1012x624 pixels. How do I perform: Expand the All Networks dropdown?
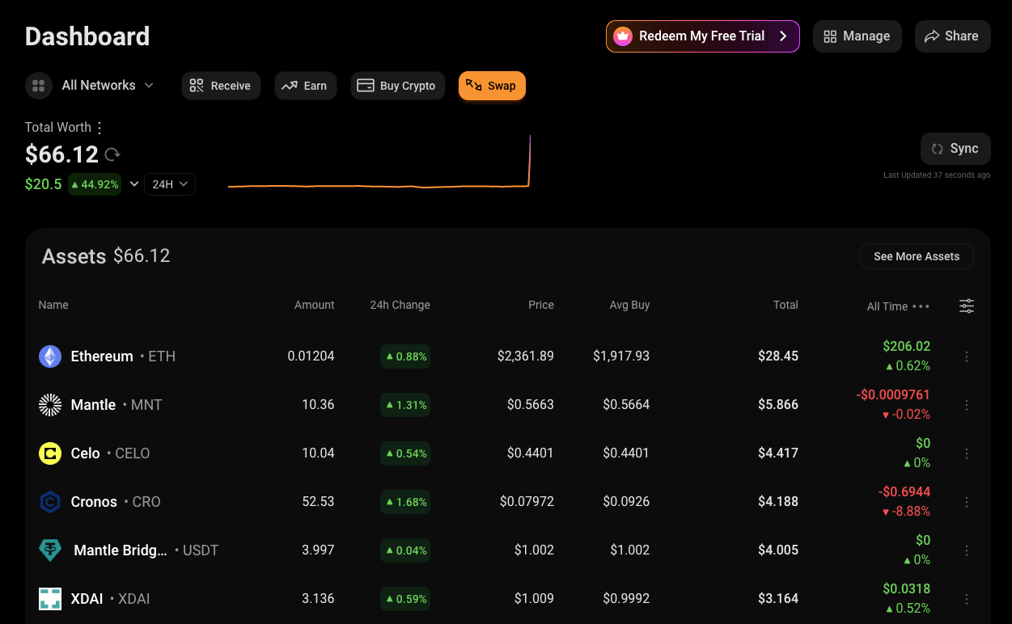(148, 85)
